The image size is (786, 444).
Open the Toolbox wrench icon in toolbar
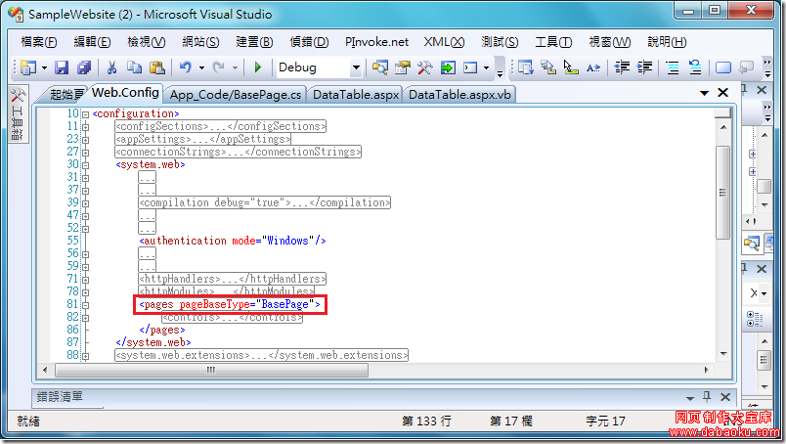point(424,67)
